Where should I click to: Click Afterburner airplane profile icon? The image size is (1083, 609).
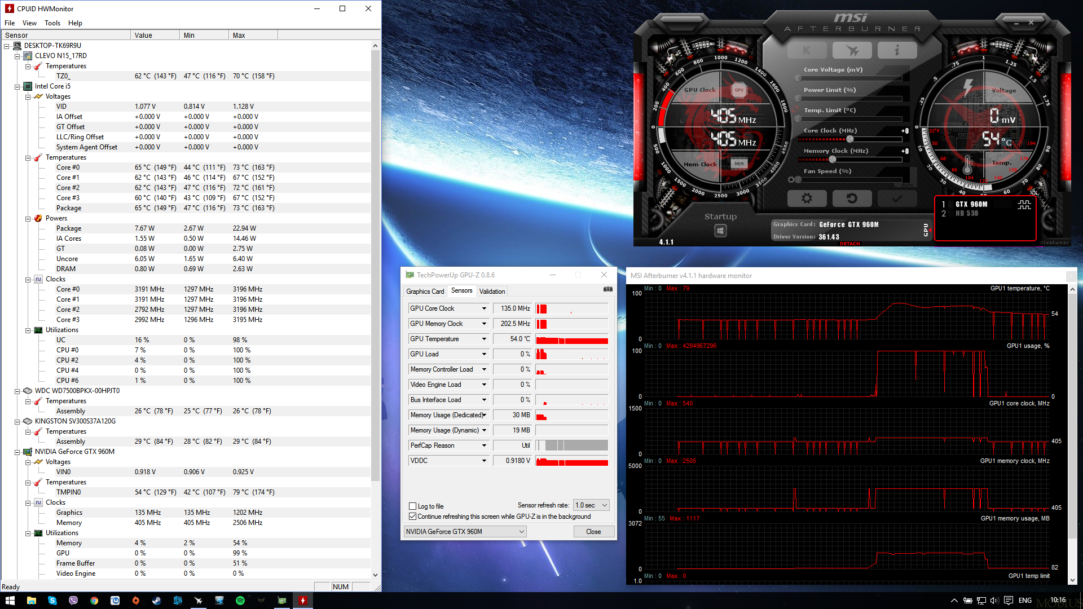[852, 51]
